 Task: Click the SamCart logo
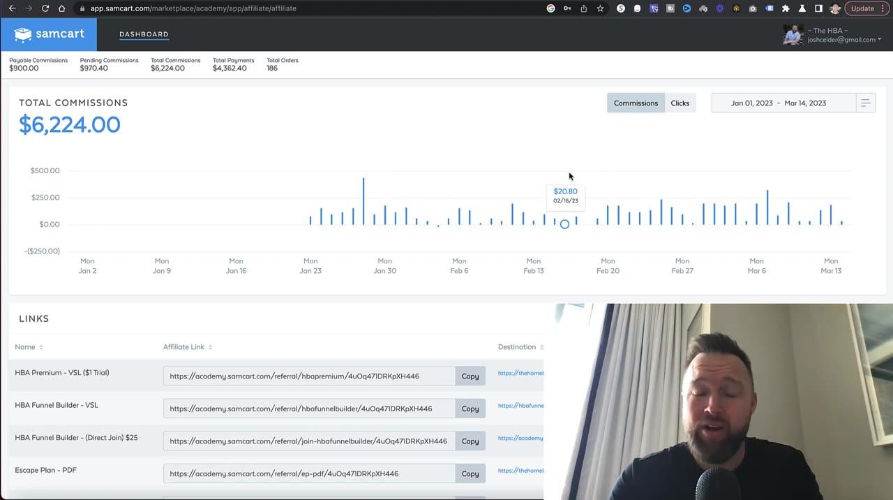point(49,34)
